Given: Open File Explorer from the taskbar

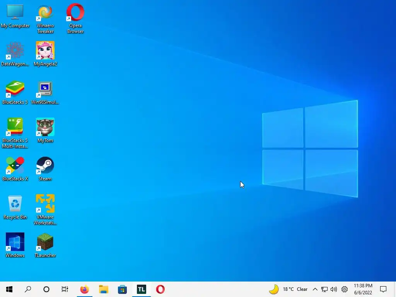Looking at the screenshot, I should click(104, 289).
